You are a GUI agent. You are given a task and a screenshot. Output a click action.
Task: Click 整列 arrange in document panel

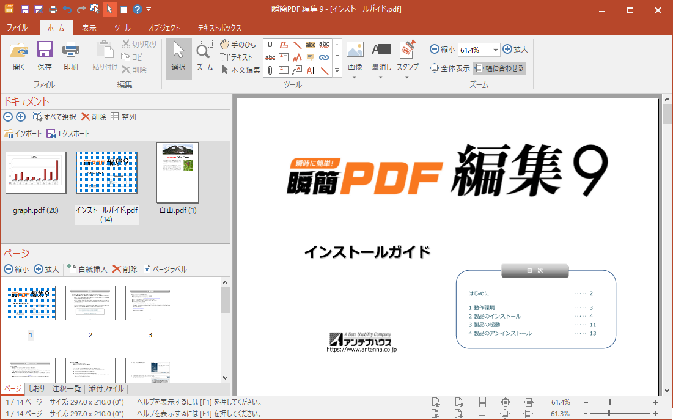pos(123,117)
